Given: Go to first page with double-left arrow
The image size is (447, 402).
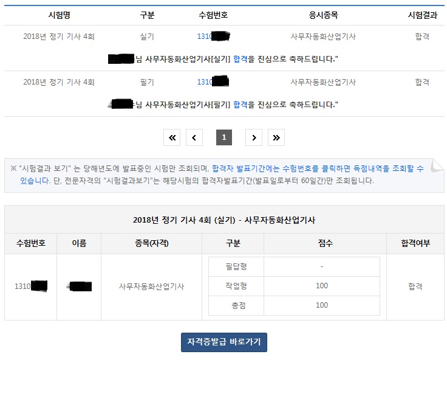Looking at the screenshot, I should [172, 138].
